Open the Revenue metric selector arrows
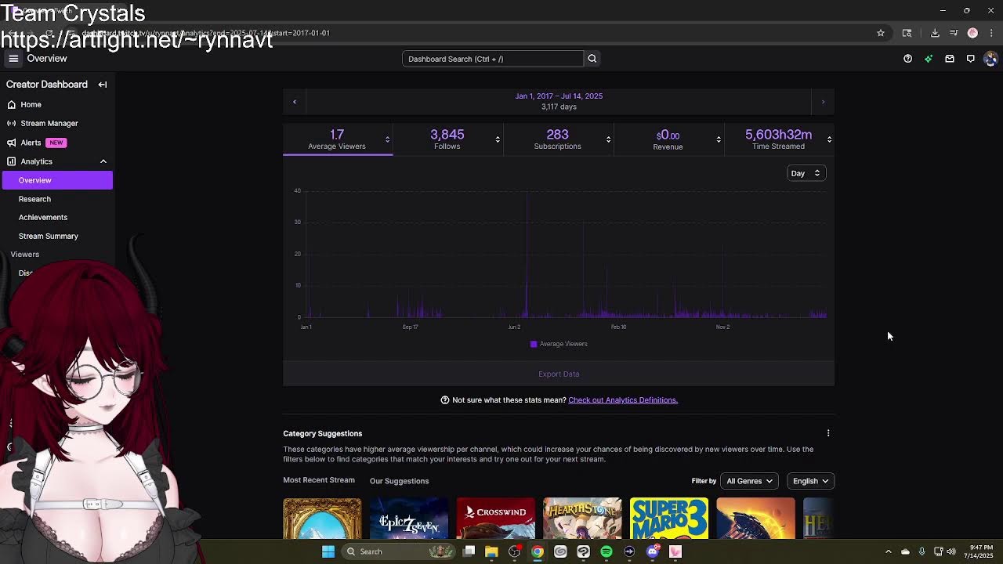The image size is (1003, 564). coord(719,139)
